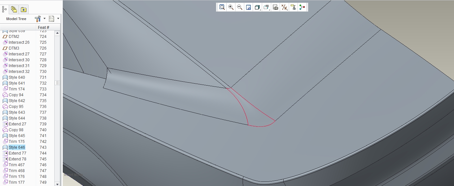Image resolution: width=454 pixels, height=186 pixels.
Task: Expand the Settings dropdown arrow
Action: click(45, 19)
